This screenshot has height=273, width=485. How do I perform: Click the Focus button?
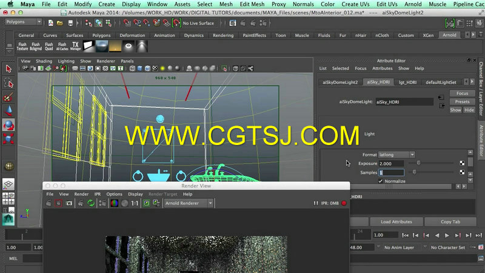462,93
